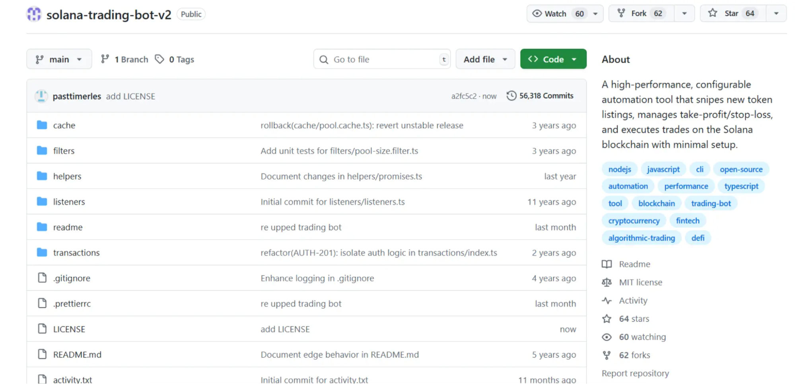Expand the Add file dropdown
The image size is (795, 384).
(x=485, y=59)
